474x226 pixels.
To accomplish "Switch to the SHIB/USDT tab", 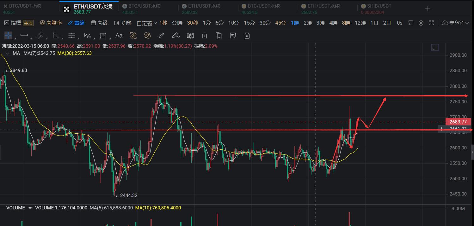I will click(387, 9).
